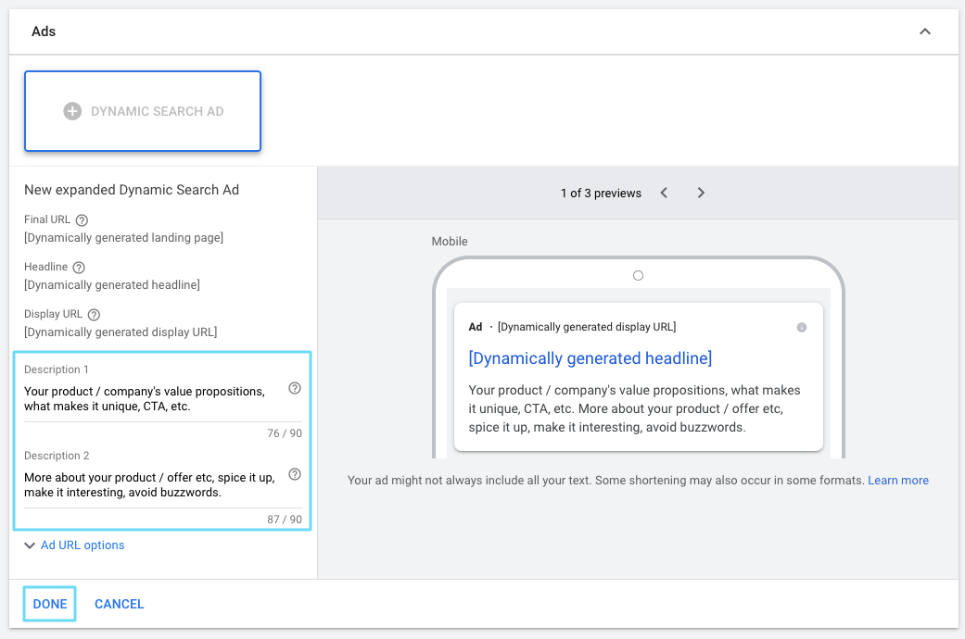Click the plus icon on Dynamic Search Ad
965x639 pixels.
(72, 111)
